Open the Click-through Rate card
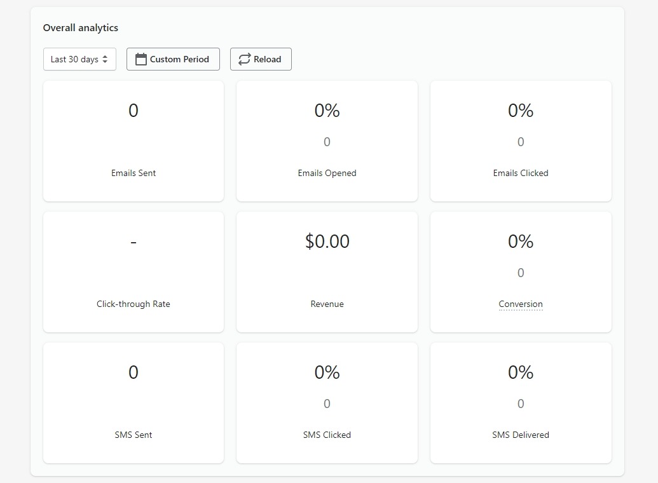Image resolution: width=658 pixels, height=483 pixels. (x=134, y=272)
